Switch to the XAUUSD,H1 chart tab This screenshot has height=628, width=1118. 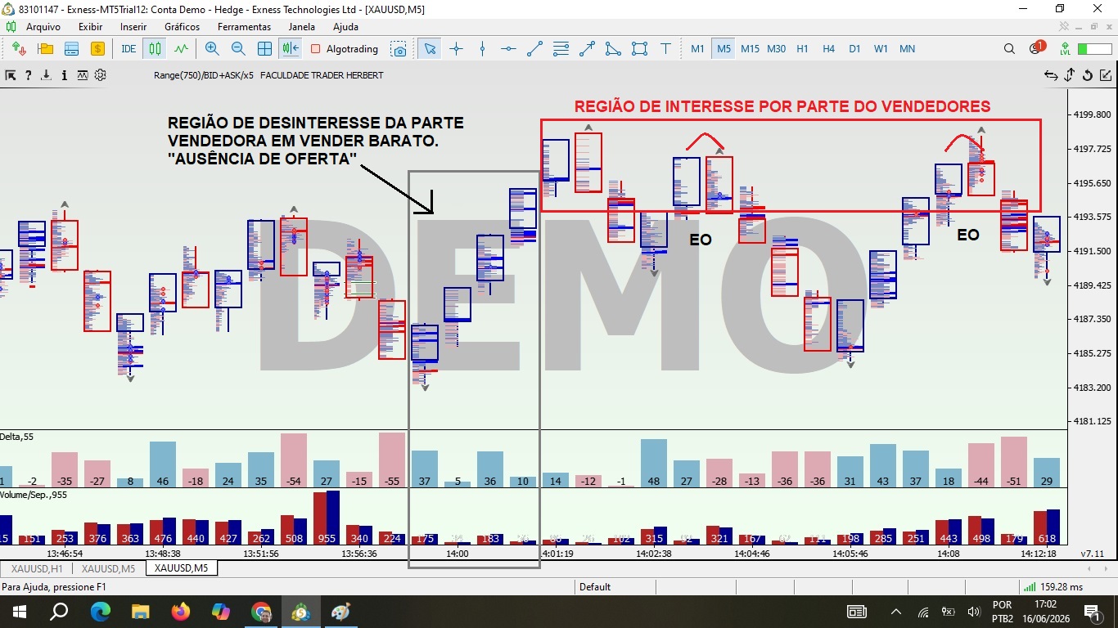pyautogui.click(x=38, y=568)
